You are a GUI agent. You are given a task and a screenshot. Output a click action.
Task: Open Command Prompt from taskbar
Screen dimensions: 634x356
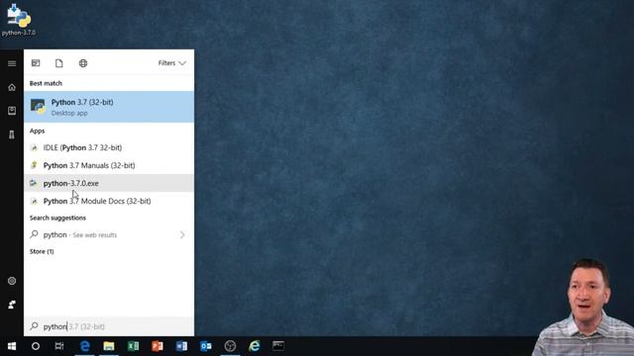[x=278, y=346]
